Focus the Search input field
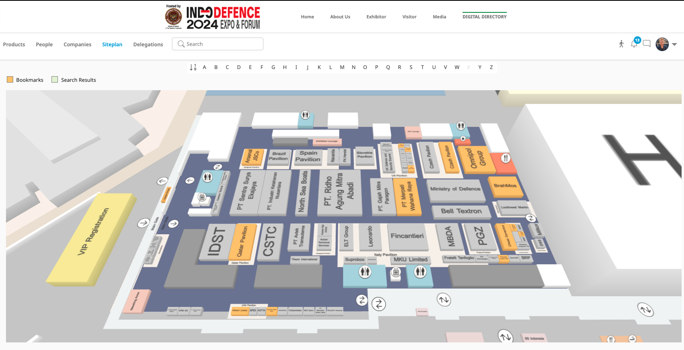This screenshot has width=684, height=350. click(217, 44)
